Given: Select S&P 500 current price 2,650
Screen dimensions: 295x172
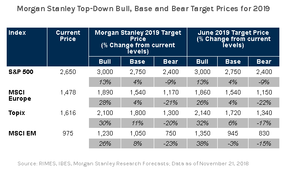Looking at the screenshot, I should 68,72.
